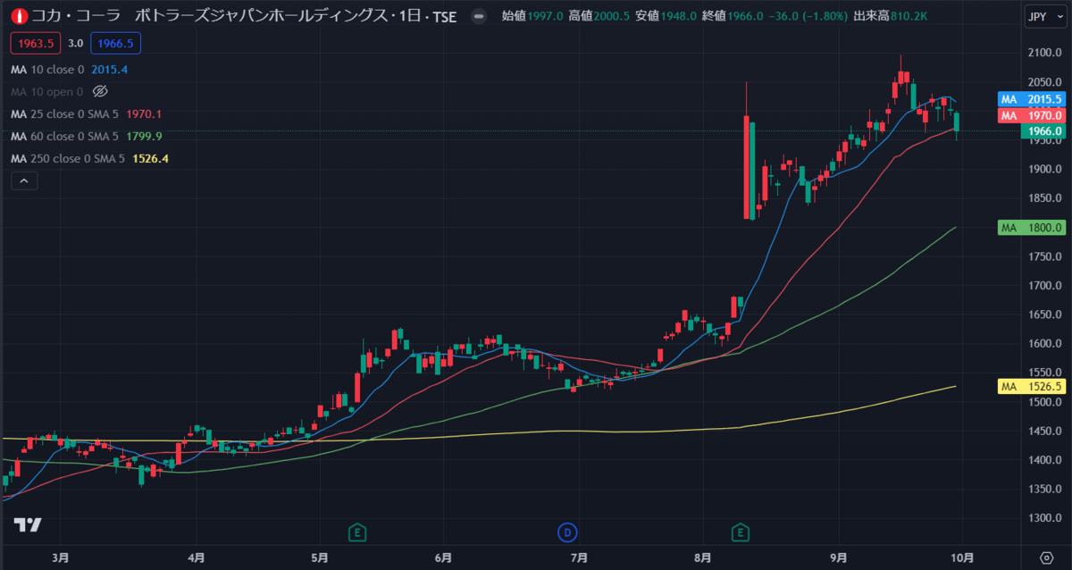
Task: Click the green MA 1800.0 price scale label
Action: (x=1031, y=228)
